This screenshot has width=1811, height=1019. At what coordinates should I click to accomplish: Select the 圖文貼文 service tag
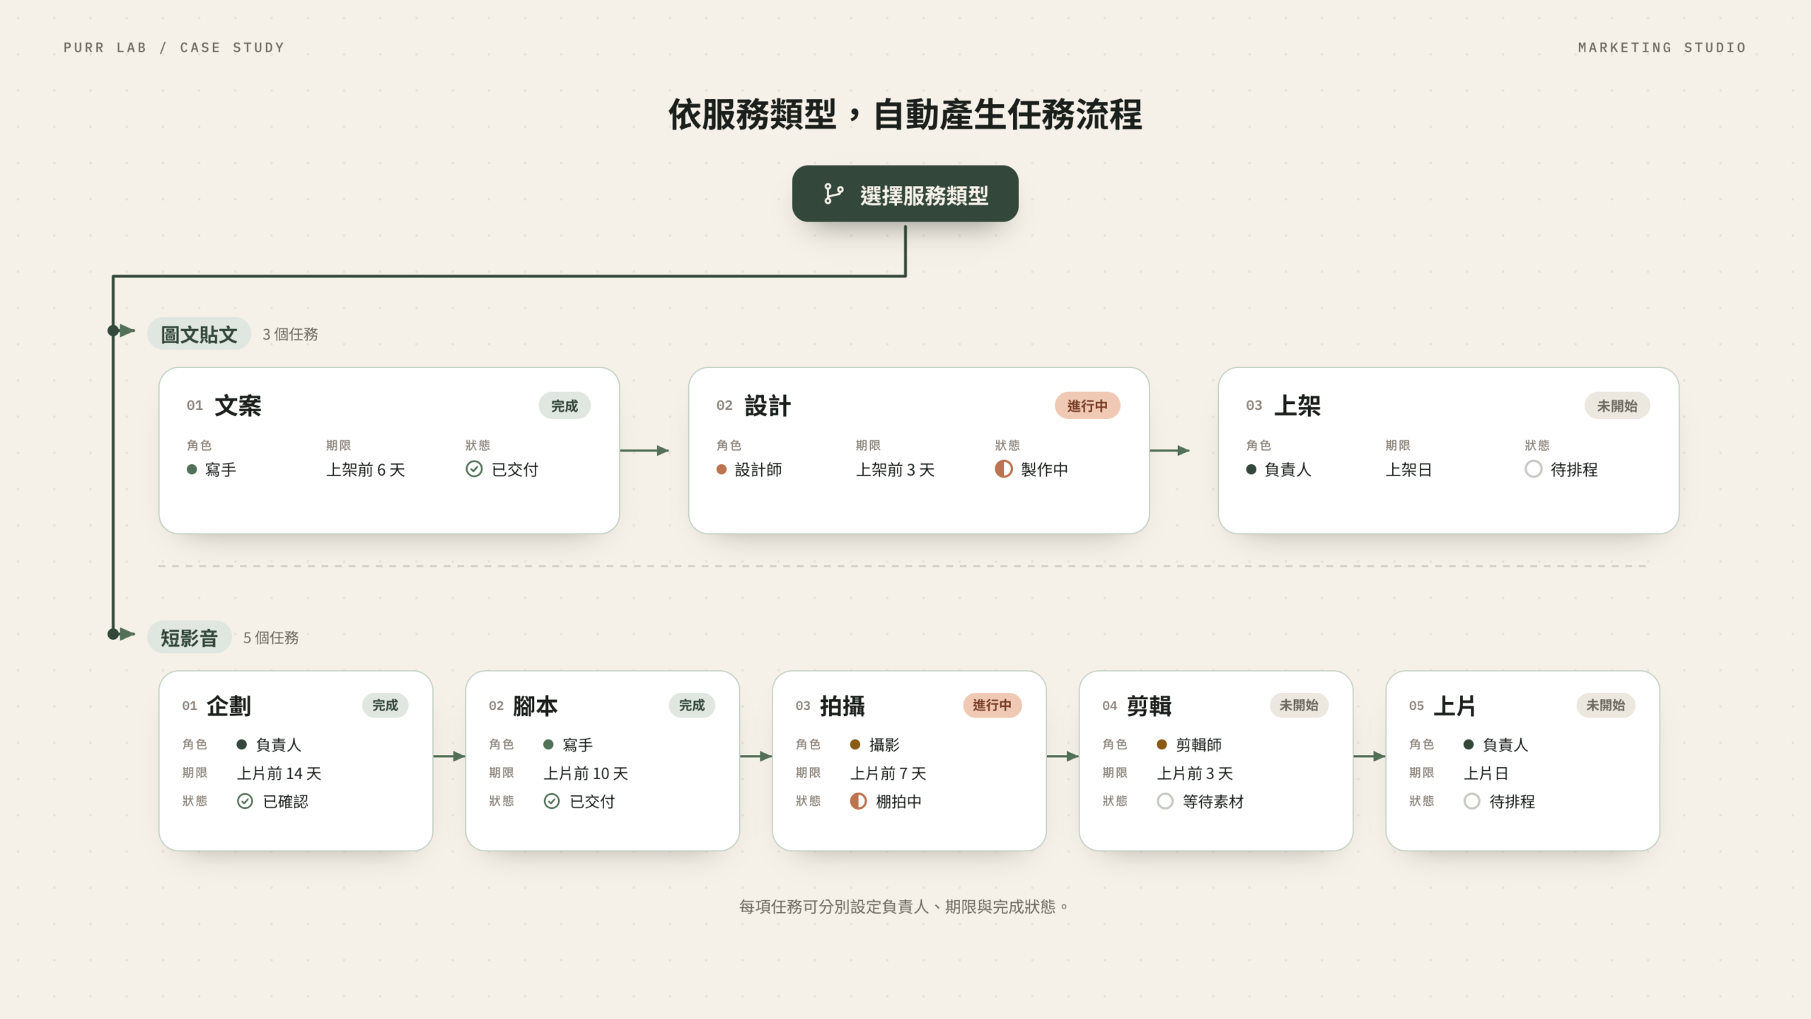(199, 334)
